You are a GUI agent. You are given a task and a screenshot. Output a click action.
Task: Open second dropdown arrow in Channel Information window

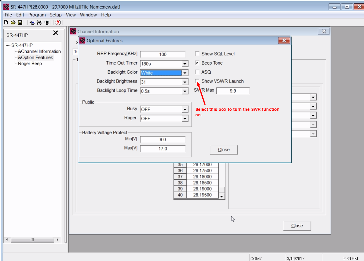pyautogui.click(x=313, y=106)
